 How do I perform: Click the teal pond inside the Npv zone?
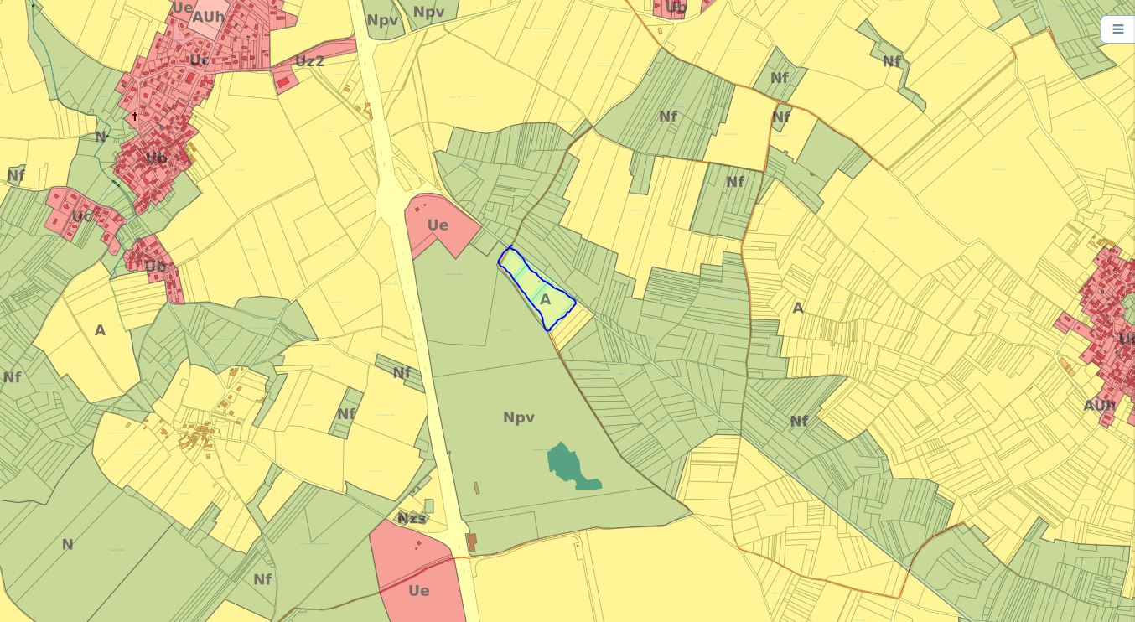(568, 466)
